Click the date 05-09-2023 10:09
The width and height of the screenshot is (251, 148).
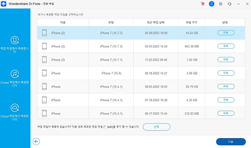point(156,33)
